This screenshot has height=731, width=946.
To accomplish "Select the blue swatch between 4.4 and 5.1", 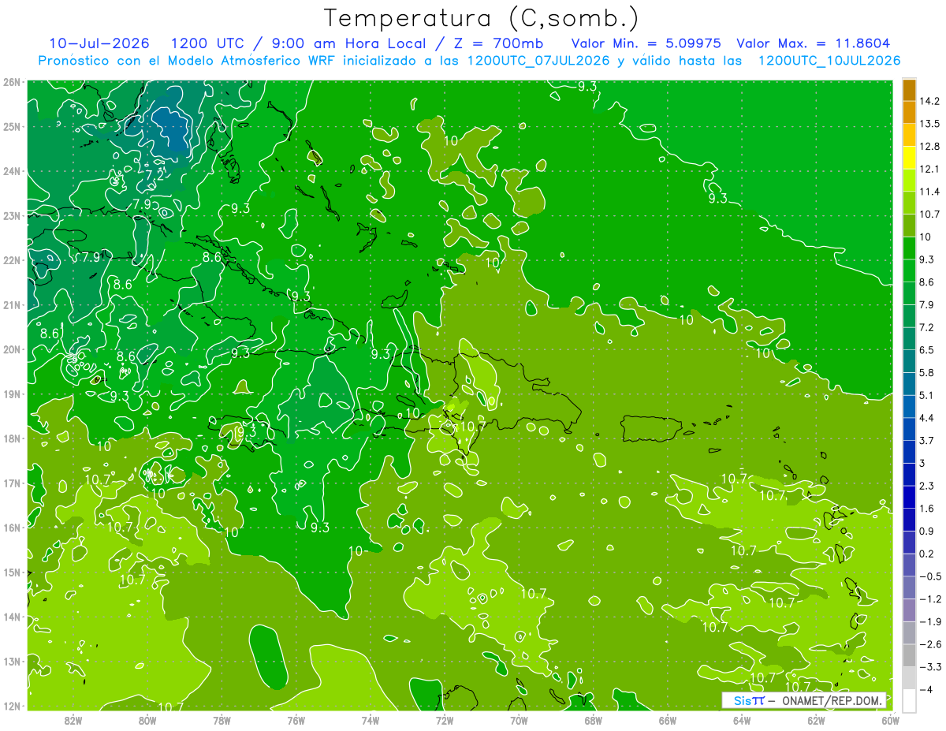I will coord(909,406).
